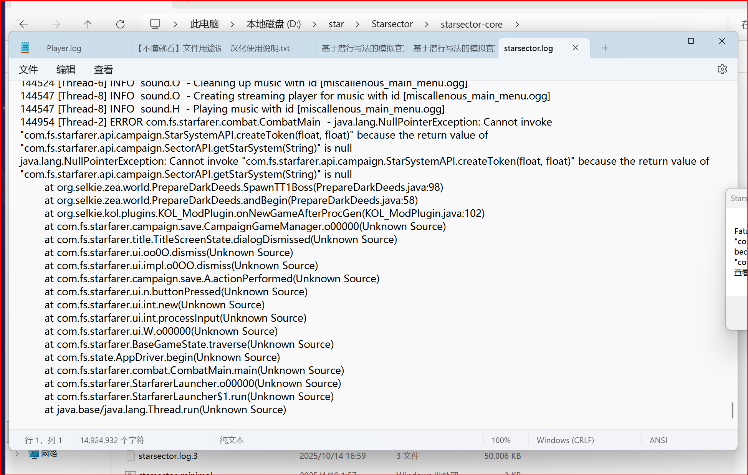The width and height of the screenshot is (748, 475).
Task: Open the 文件 menu in Notepad
Action: point(28,70)
